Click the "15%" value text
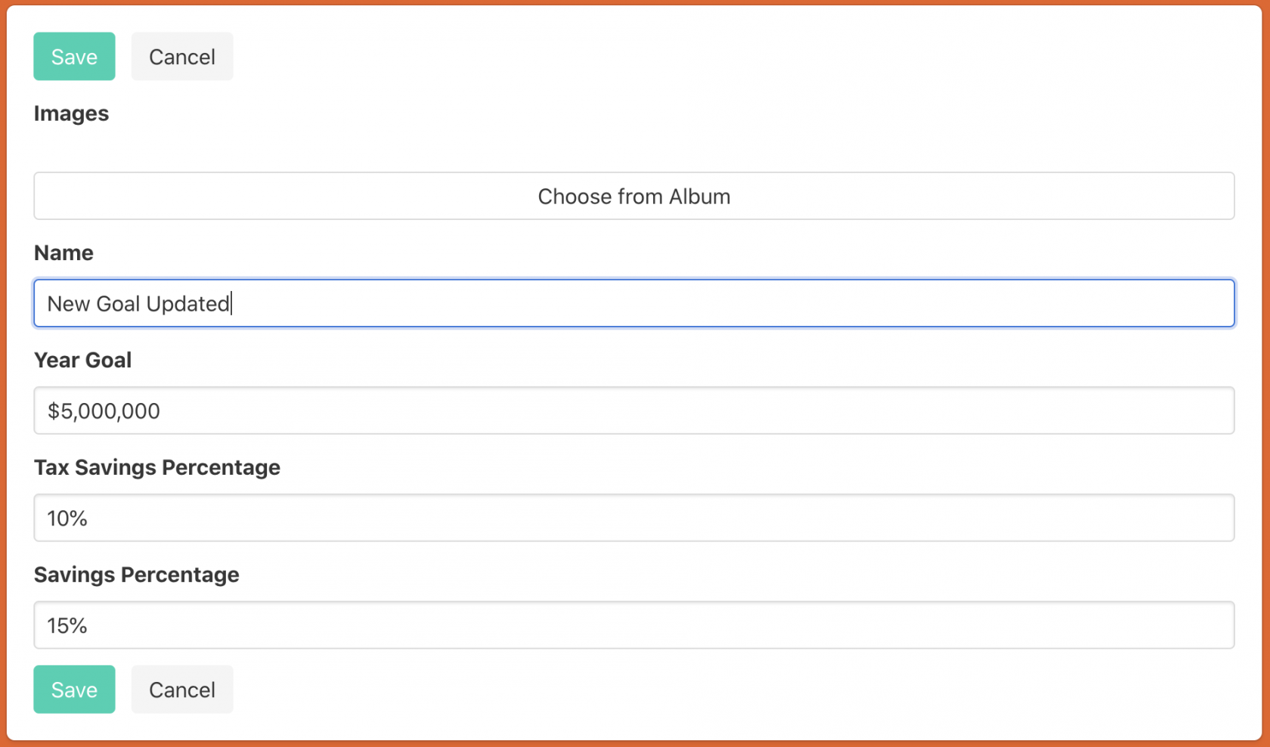The width and height of the screenshot is (1270, 747). tap(67, 626)
